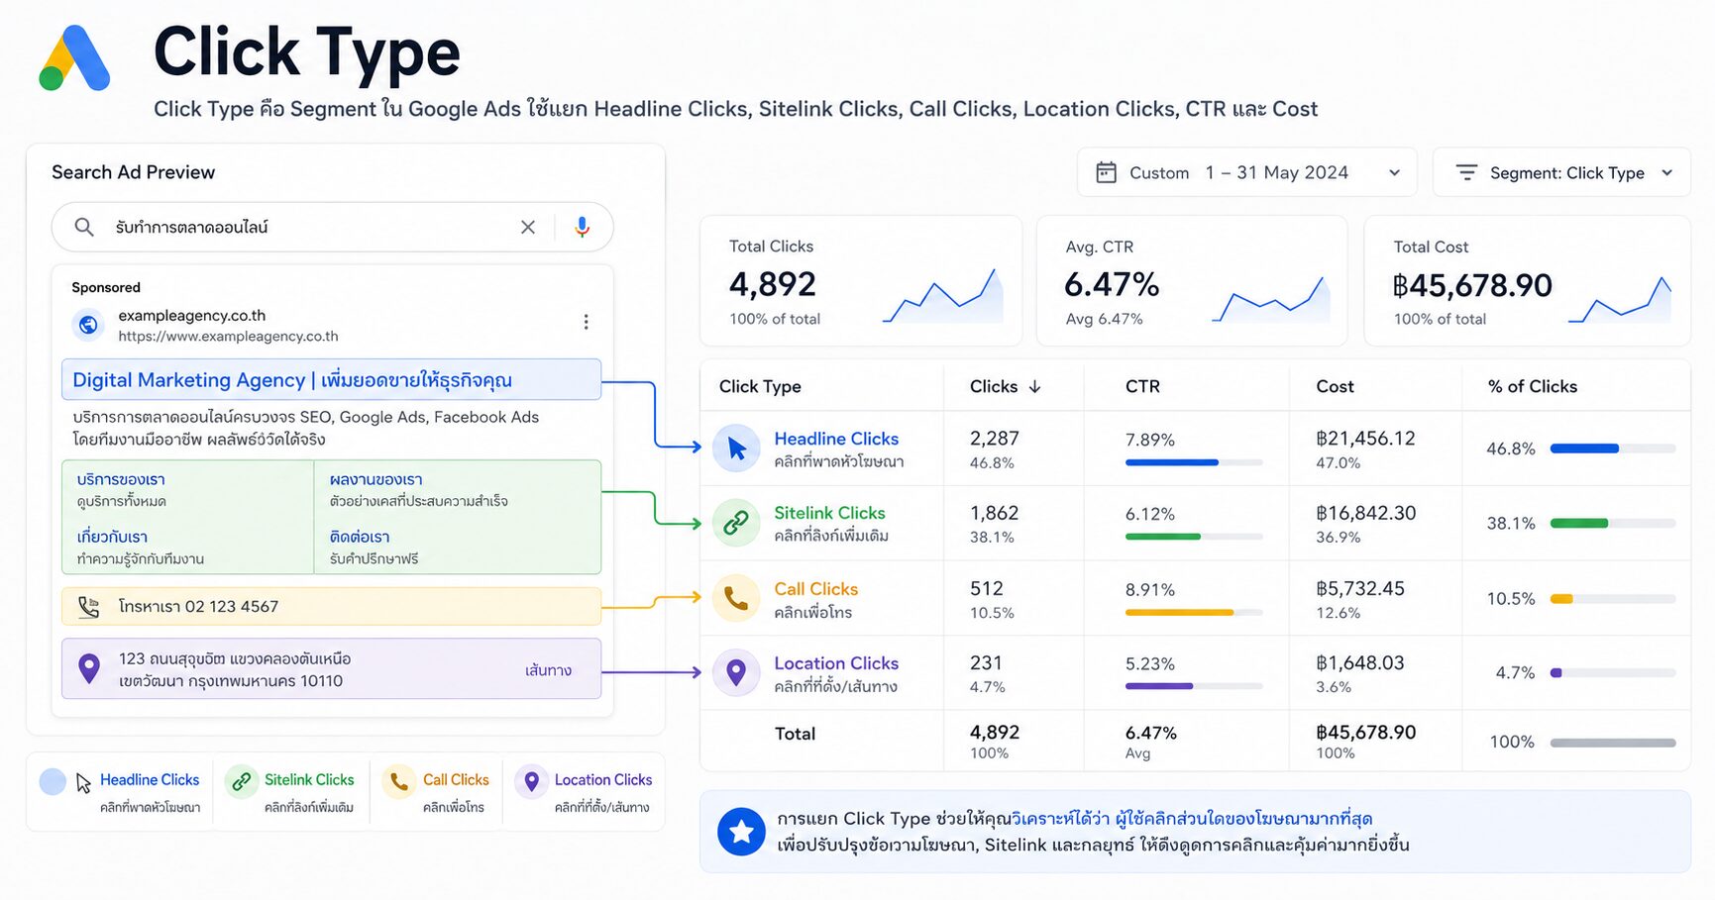Click the Google Ads logo
Viewport: 1715px width, 900px height.
coord(74,58)
